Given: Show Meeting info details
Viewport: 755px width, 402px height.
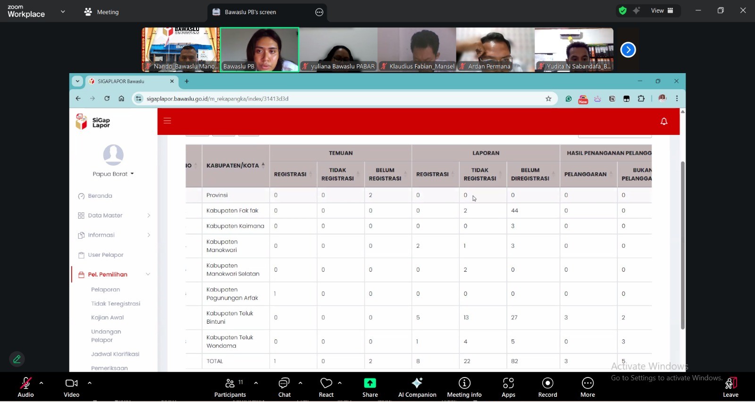Looking at the screenshot, I should [x=464, y=387].
